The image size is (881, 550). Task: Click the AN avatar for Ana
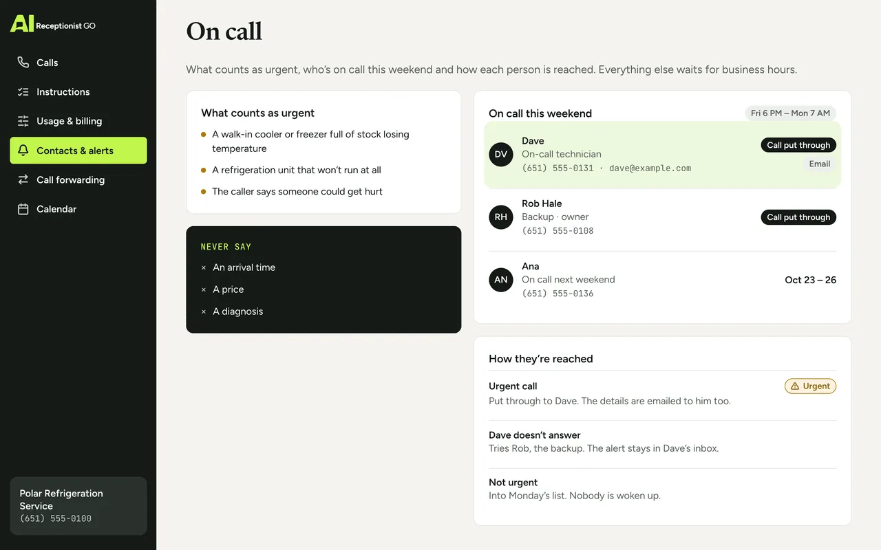pos(501,280)
